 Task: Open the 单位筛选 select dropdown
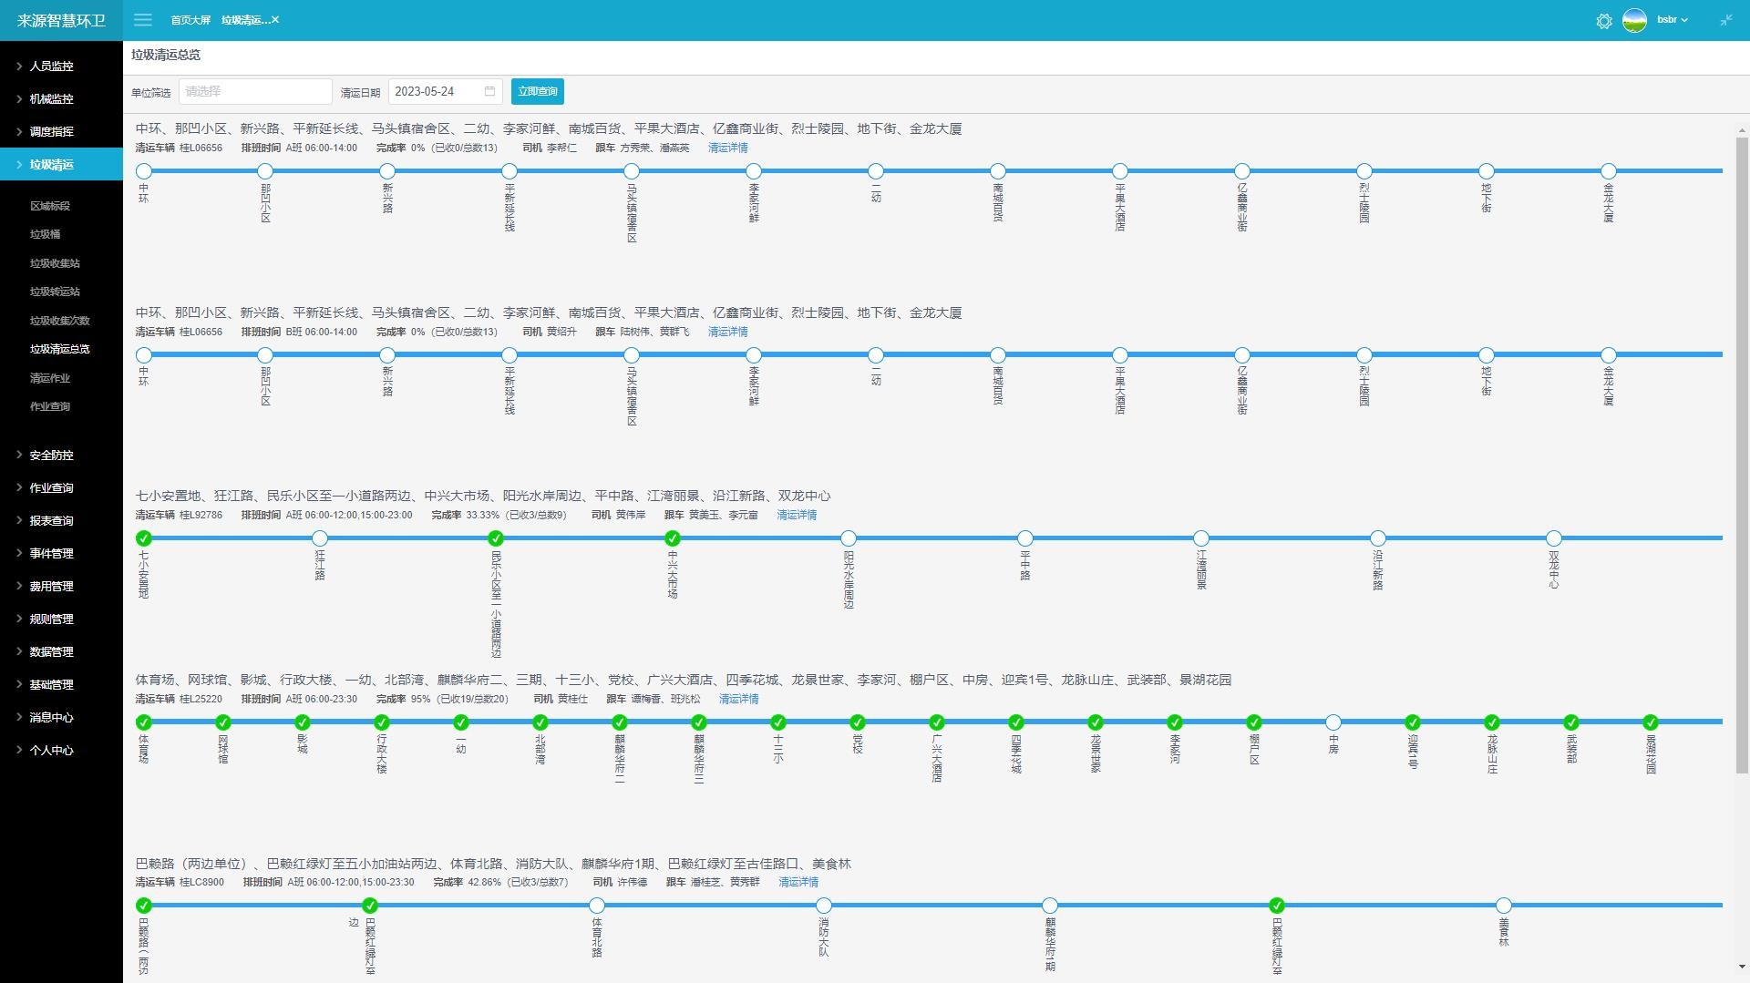tap(254, 91)
